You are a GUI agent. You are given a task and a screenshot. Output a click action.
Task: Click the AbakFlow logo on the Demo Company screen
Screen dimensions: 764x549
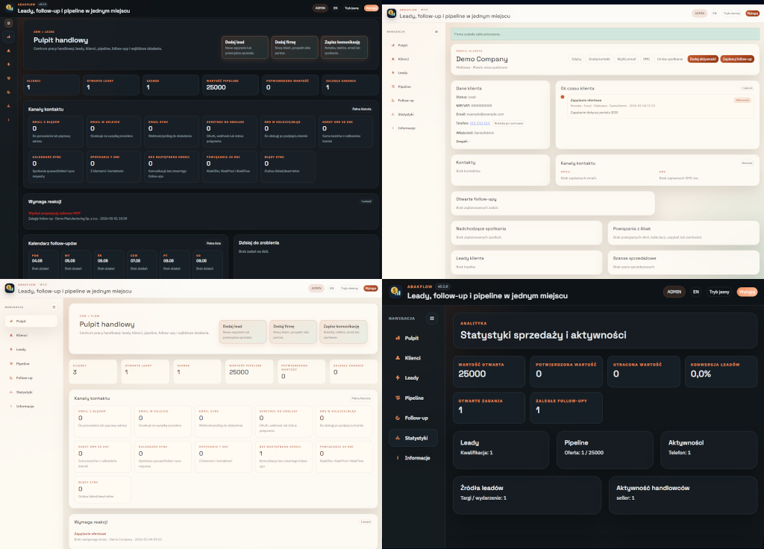click(391, 13)
